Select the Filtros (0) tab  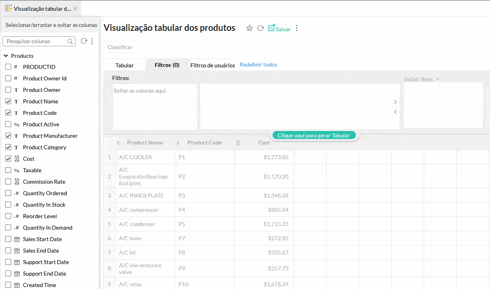(167, 65)
